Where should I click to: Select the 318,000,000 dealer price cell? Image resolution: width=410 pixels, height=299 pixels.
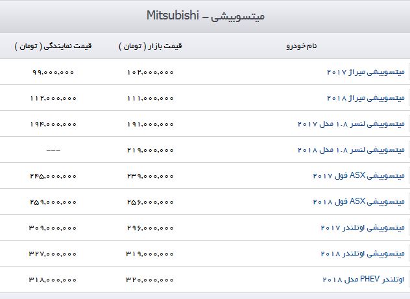coord(53,280)
